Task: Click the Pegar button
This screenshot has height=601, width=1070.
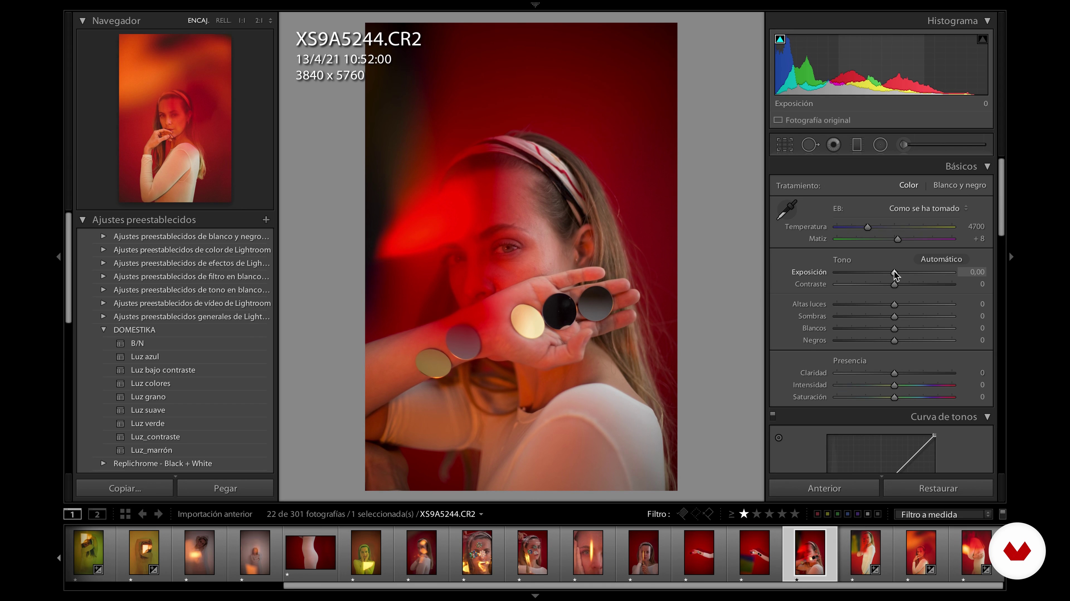Action: [225, 488]
